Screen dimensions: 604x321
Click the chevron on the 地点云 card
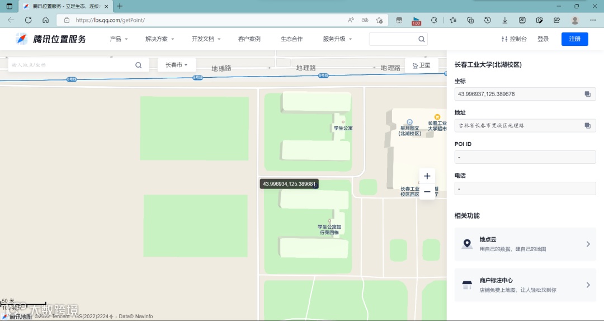588,244
